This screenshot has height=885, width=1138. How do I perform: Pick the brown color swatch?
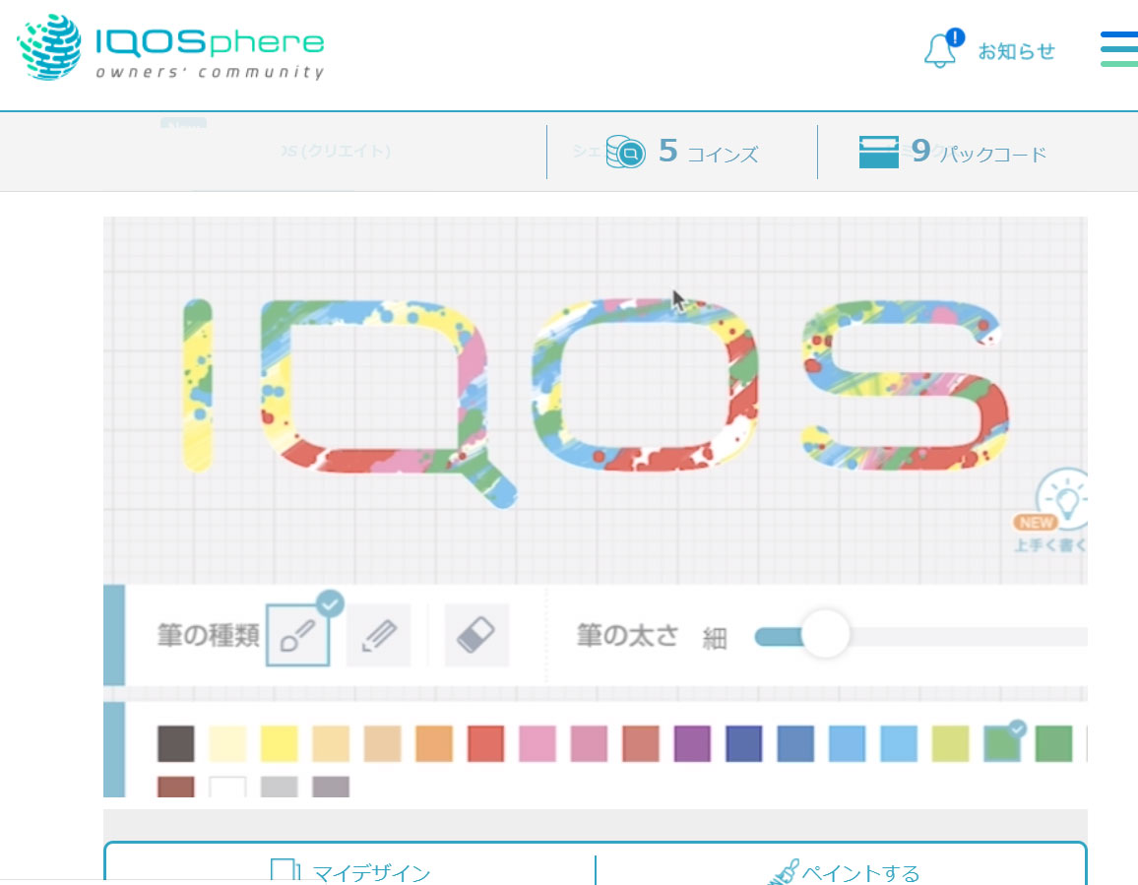[x=175, y=787]
